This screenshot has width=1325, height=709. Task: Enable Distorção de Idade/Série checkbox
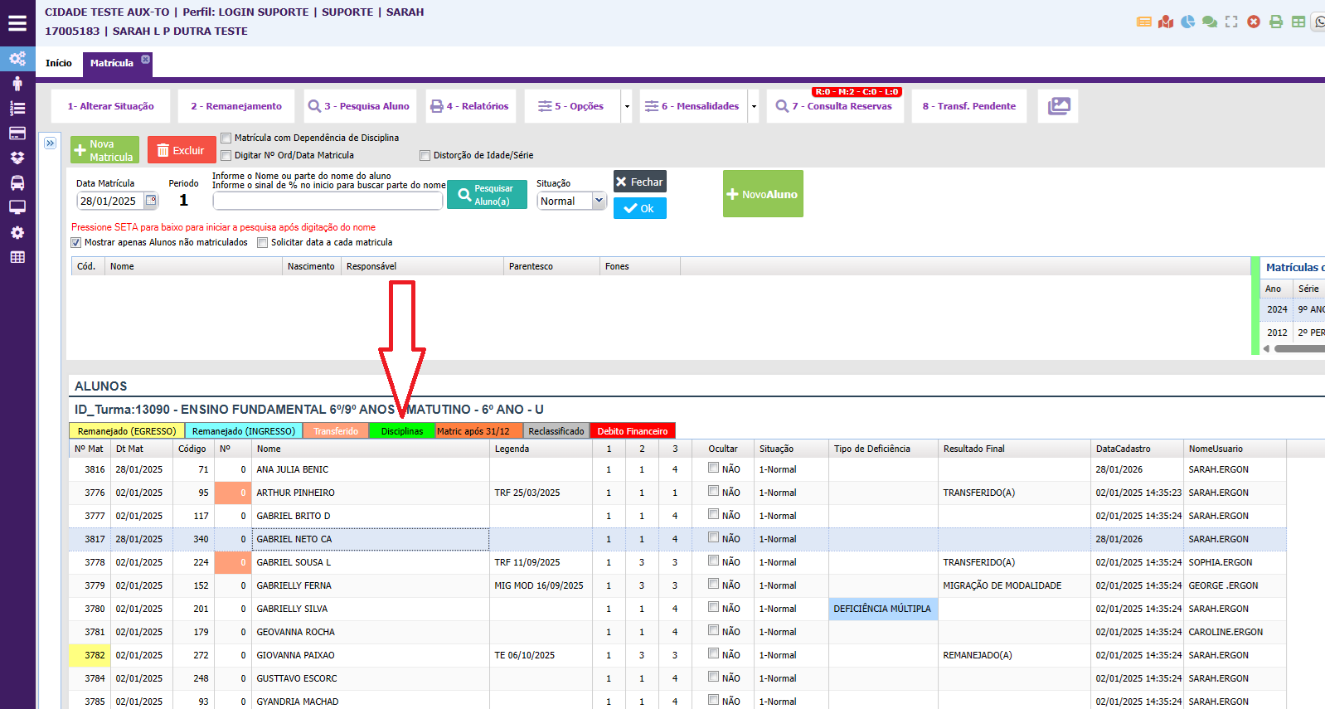425,155
